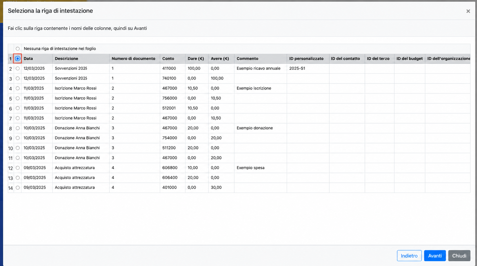Click 'Donazione Anna Bianchi' in row 10
477x266 pixels.
coord(81,148)
